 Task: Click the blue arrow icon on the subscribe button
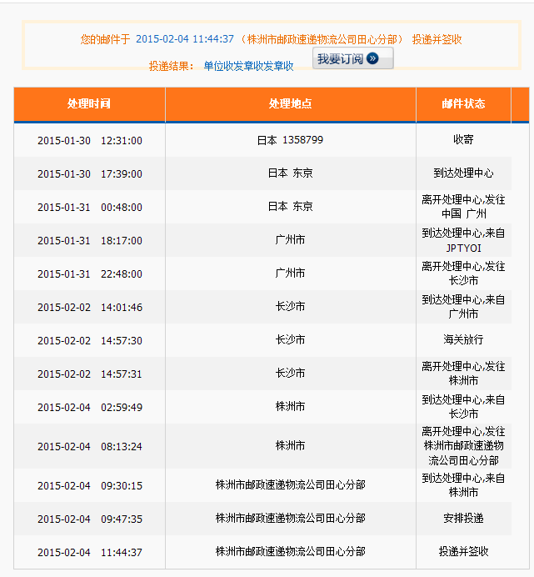[372, 59]
